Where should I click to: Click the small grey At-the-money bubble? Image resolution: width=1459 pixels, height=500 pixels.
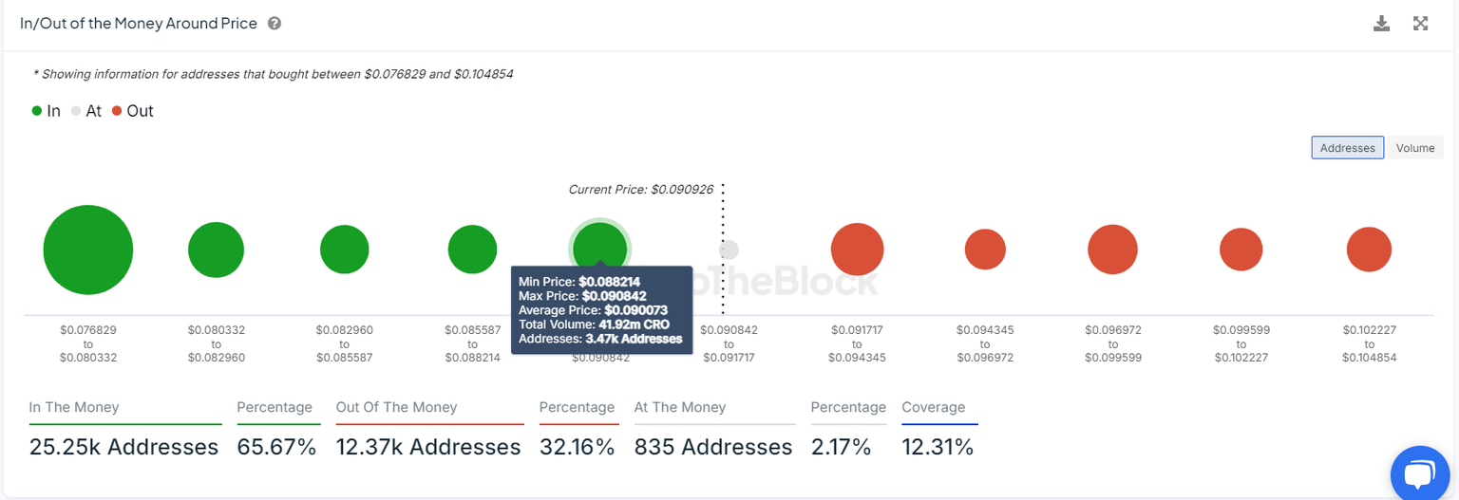(x=729, y=250)
